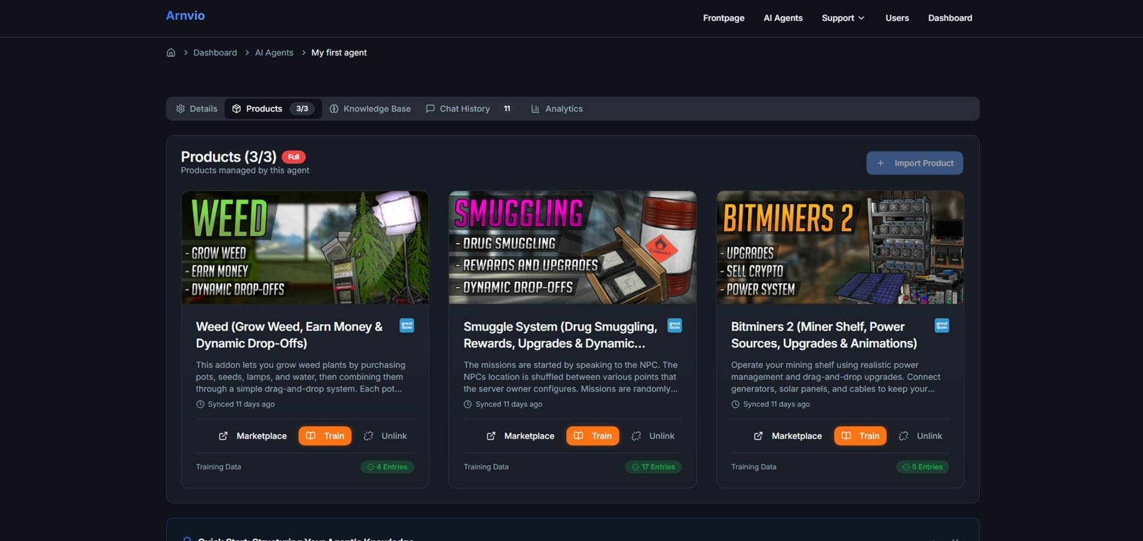Go to home via breadcrumb house icon
Image resolution: width=1143 pixels, height=541 pixels.
[171, 52]
